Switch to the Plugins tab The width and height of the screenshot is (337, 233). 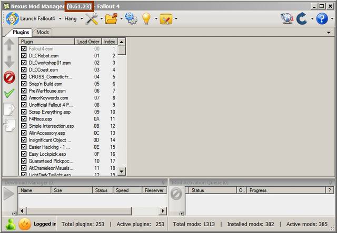(21, 32)
